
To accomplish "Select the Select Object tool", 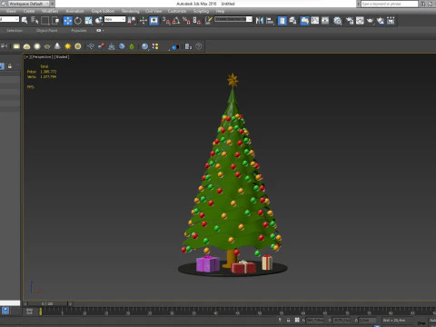I will [x=25, y=20].
